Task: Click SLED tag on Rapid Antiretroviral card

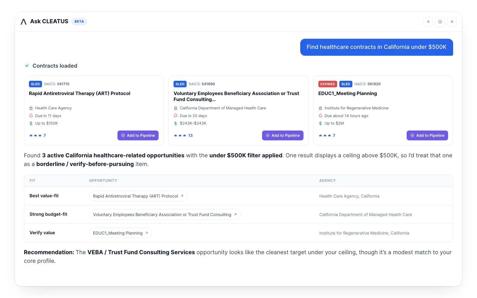Action: click(x=35, y=84)
